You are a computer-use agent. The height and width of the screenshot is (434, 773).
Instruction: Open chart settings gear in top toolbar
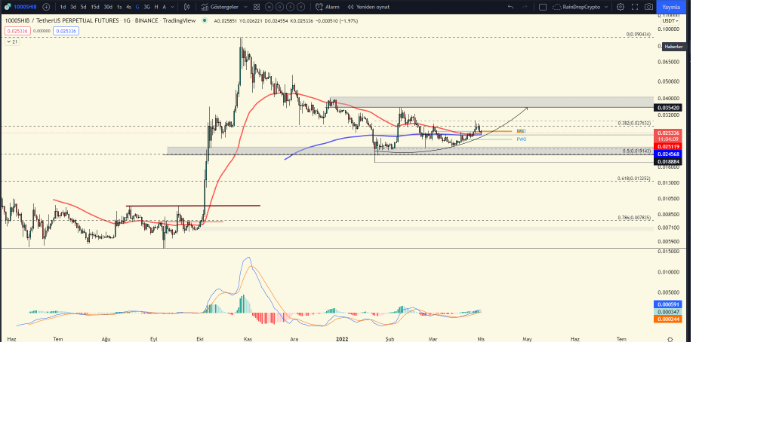[x=621, y=7]
